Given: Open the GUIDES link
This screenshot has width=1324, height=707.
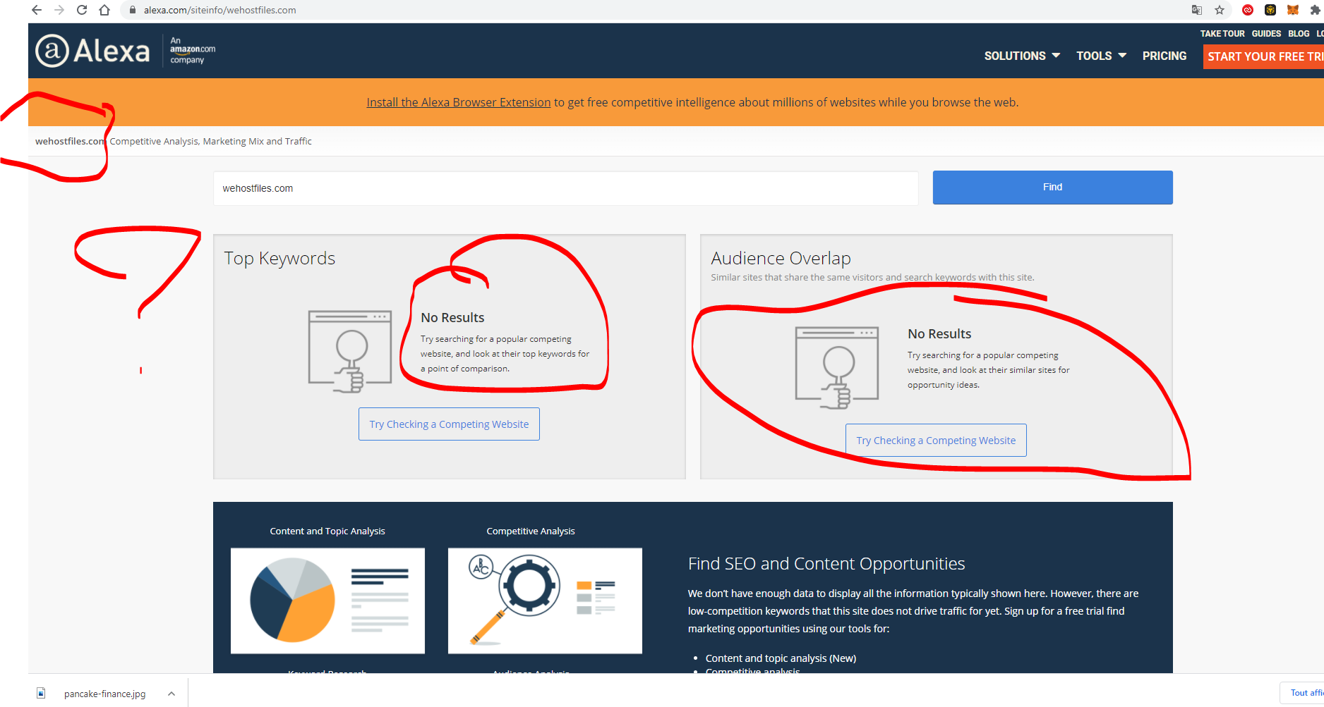Looking at the screenshot, I should coord(1266,34).
